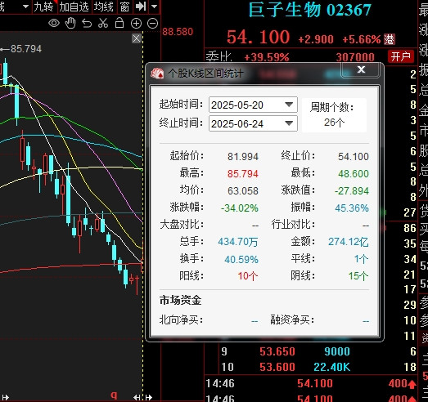Click the 周期个数 26个 box

click(334, 115)
